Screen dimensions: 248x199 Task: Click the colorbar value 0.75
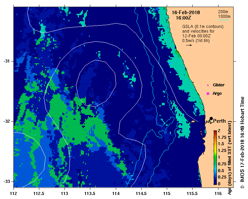point(222,164)
